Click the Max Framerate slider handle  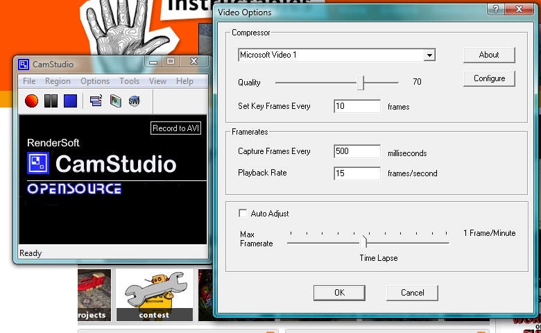click(364, 242)
